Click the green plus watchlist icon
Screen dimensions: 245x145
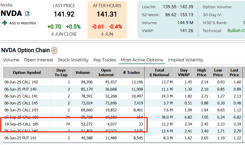[x=5, y=23]
